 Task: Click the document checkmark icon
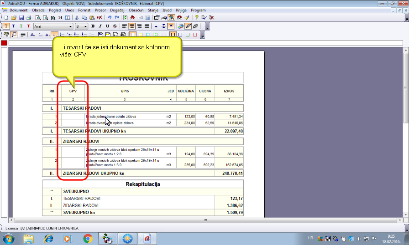pyautogui.click(x=204, y=18)
